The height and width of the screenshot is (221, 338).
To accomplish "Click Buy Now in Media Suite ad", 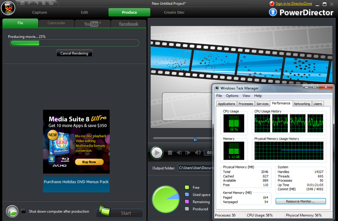I will point(89,162).
